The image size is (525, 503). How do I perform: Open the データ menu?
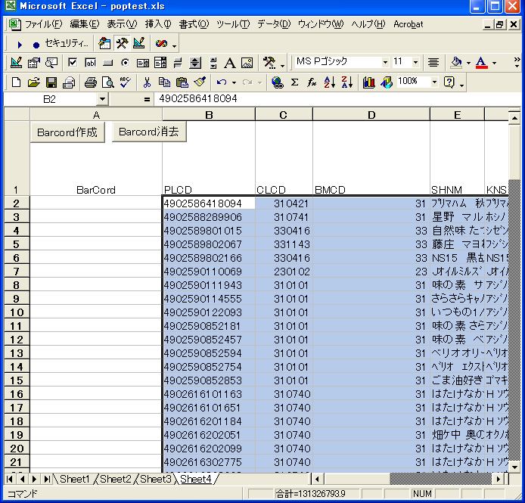(273, 24)
